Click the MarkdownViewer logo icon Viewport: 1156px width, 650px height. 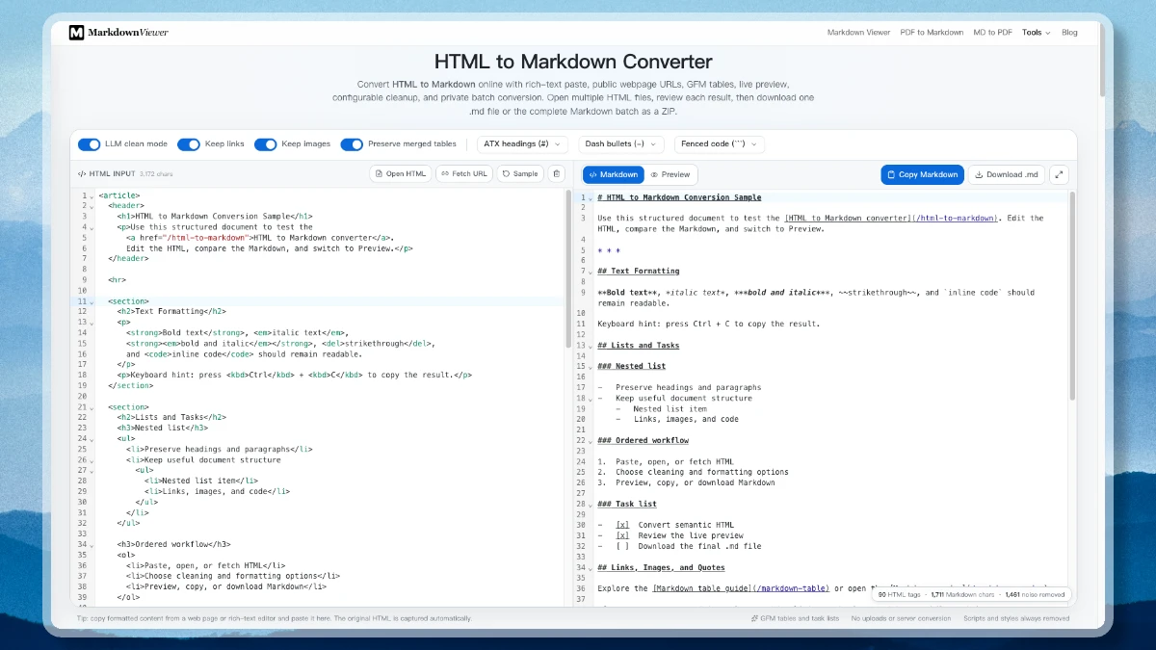[76, 33]
